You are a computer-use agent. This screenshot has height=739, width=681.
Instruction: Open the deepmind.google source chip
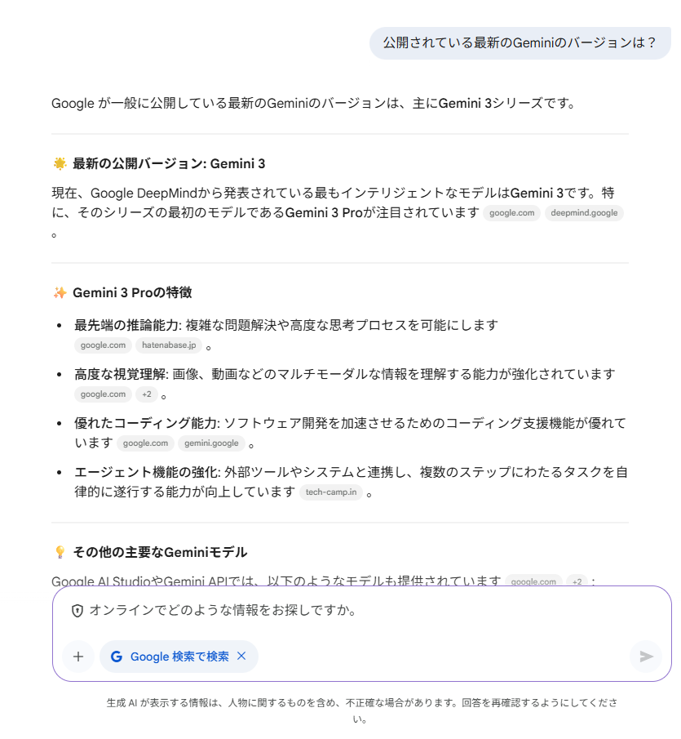584,213
